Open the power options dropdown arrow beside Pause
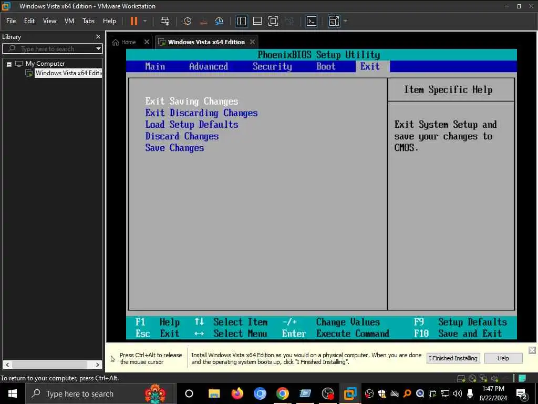Image resolution: width=538 pixels, height=404 pixels. click(145, 21)
